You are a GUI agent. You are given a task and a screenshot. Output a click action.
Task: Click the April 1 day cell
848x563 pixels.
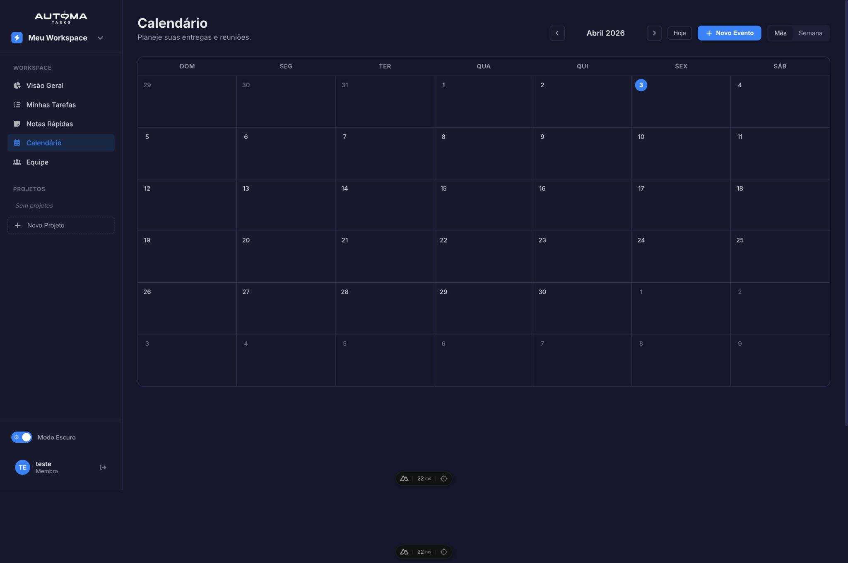pyautogui.click(x=483, y=101)
